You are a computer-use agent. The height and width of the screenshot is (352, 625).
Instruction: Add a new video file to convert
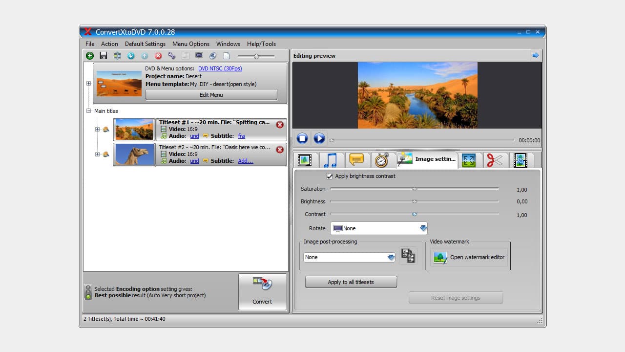coord(90,56)
